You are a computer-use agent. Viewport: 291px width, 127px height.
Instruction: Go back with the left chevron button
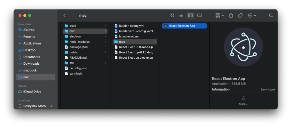[65, 16]
